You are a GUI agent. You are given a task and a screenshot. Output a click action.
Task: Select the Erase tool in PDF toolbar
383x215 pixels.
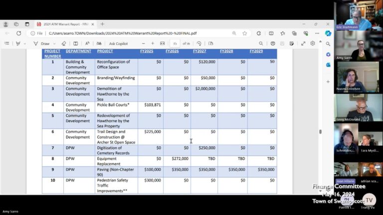[x=64, y=43]
